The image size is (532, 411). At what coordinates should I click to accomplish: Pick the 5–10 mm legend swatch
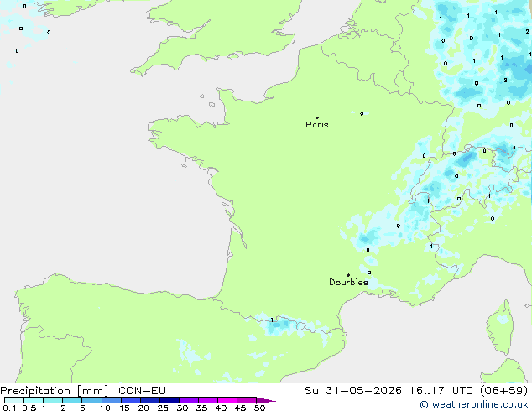pyautogui.click(x=91, y=400)
